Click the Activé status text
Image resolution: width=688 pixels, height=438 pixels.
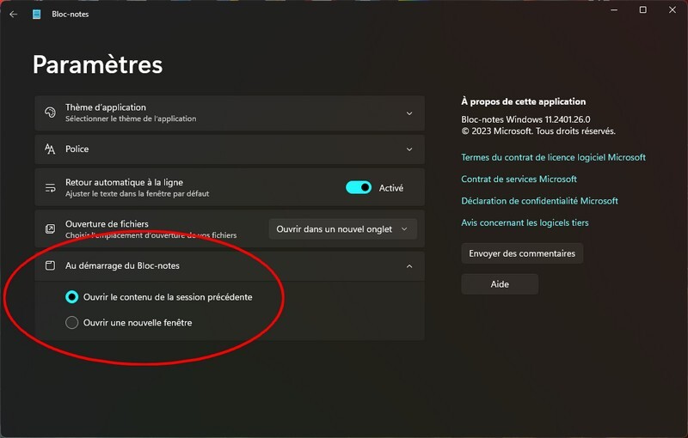point(391,188)
